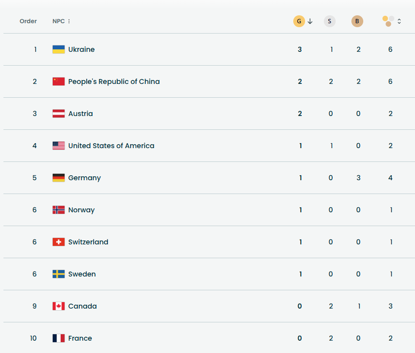Click the France country name

coord(80,338)
